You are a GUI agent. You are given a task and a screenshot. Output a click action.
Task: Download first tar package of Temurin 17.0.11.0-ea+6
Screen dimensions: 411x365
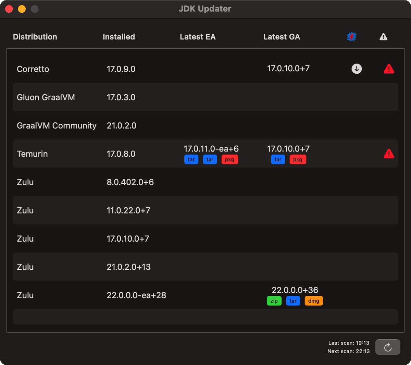coord(191,159)
